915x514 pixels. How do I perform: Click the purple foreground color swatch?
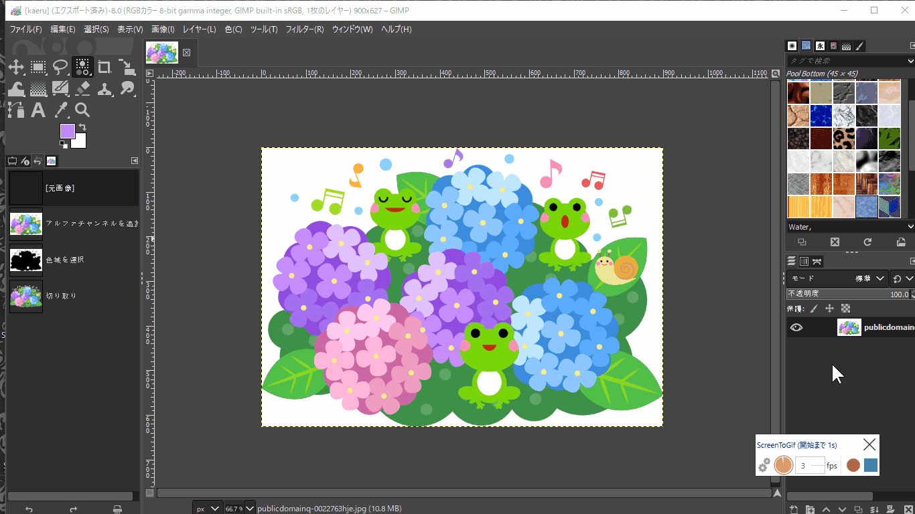(x=68, y=131)
